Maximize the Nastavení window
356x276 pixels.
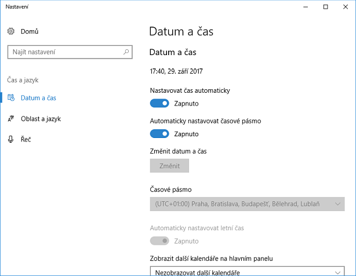(x=326, y=7)
